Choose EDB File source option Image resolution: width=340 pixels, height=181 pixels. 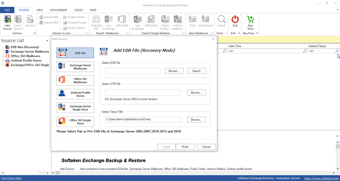click(x=75, y=53)
